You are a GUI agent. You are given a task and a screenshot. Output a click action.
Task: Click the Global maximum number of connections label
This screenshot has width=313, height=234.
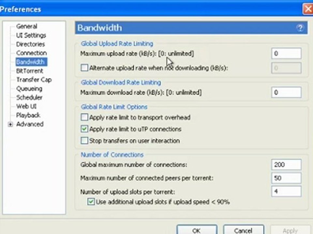click(134, 165)
